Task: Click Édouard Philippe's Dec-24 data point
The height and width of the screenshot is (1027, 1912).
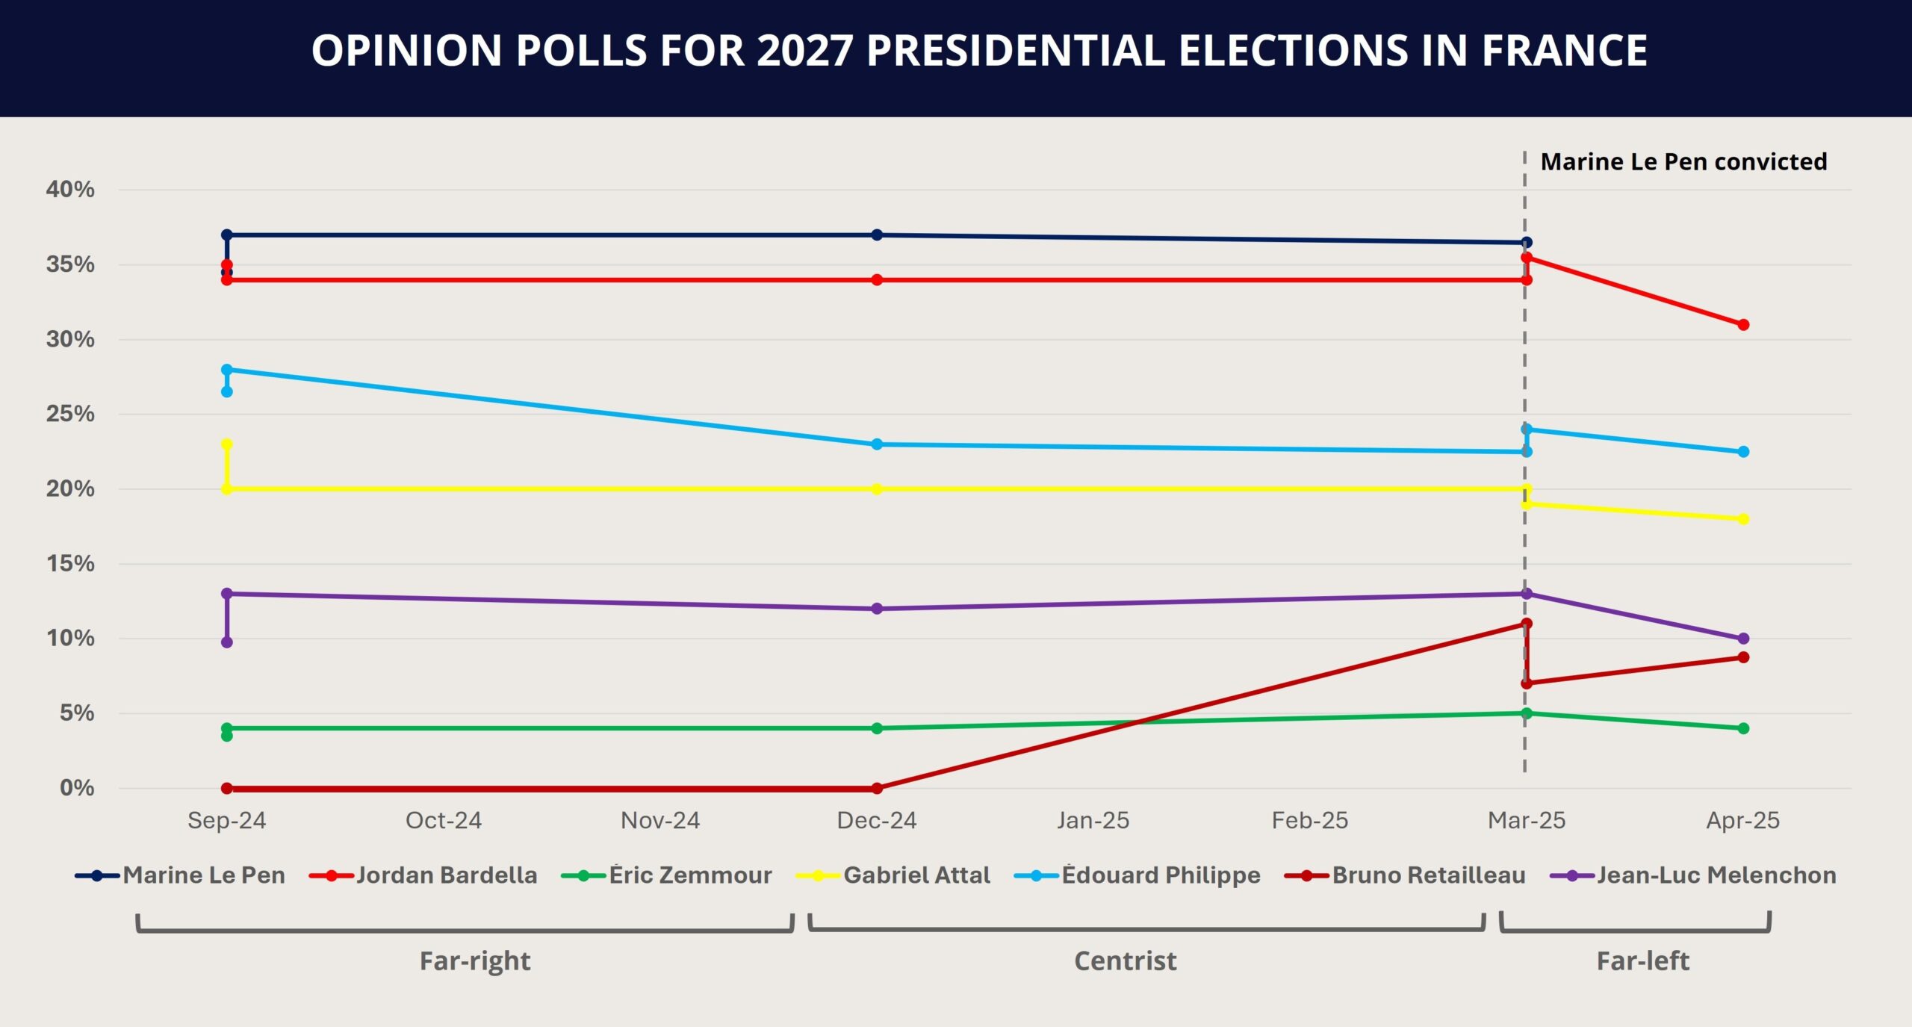Action: point(877,444)
